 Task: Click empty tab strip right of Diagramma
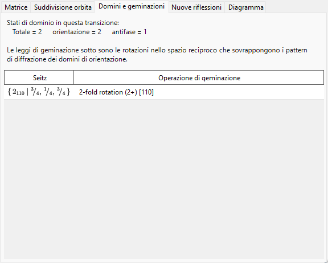coord(296,7)
